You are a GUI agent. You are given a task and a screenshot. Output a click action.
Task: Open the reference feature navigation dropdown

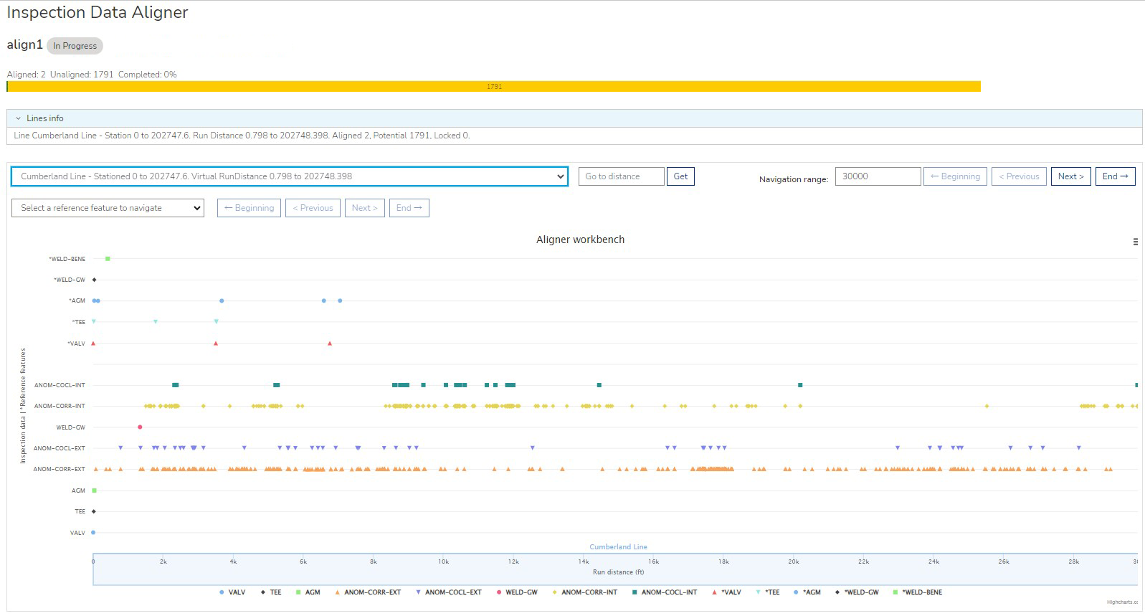108,208
